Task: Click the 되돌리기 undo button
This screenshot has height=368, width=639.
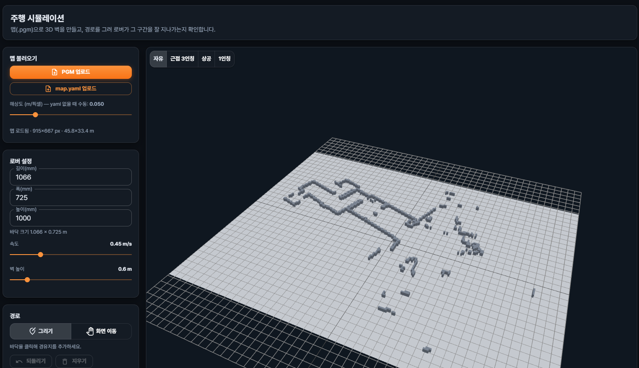Action: click(31, 361)
